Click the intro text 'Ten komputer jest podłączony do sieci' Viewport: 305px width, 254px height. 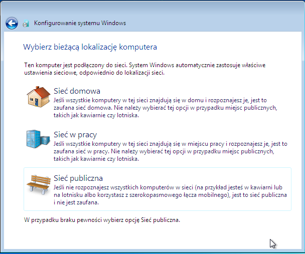click(x=76, y=65)
